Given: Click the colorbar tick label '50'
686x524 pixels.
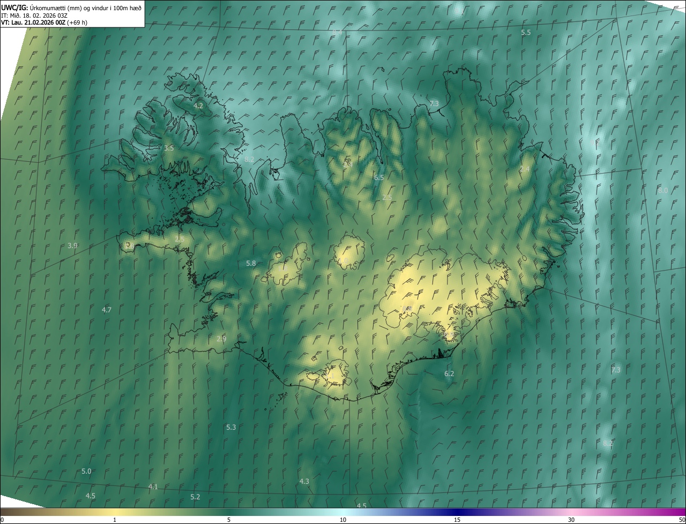Looking at the screenshot, I should click(x=682, y=520).
